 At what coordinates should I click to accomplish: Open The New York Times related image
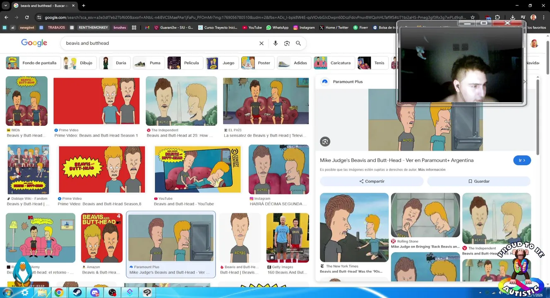[x=354, y=227]
